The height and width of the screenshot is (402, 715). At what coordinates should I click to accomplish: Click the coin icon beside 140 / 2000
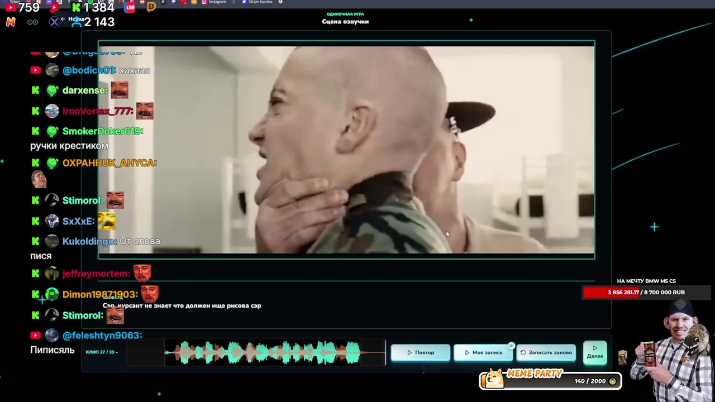(612, 381)
